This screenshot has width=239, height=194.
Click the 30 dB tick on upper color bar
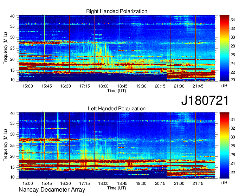[x=233, y=37]
